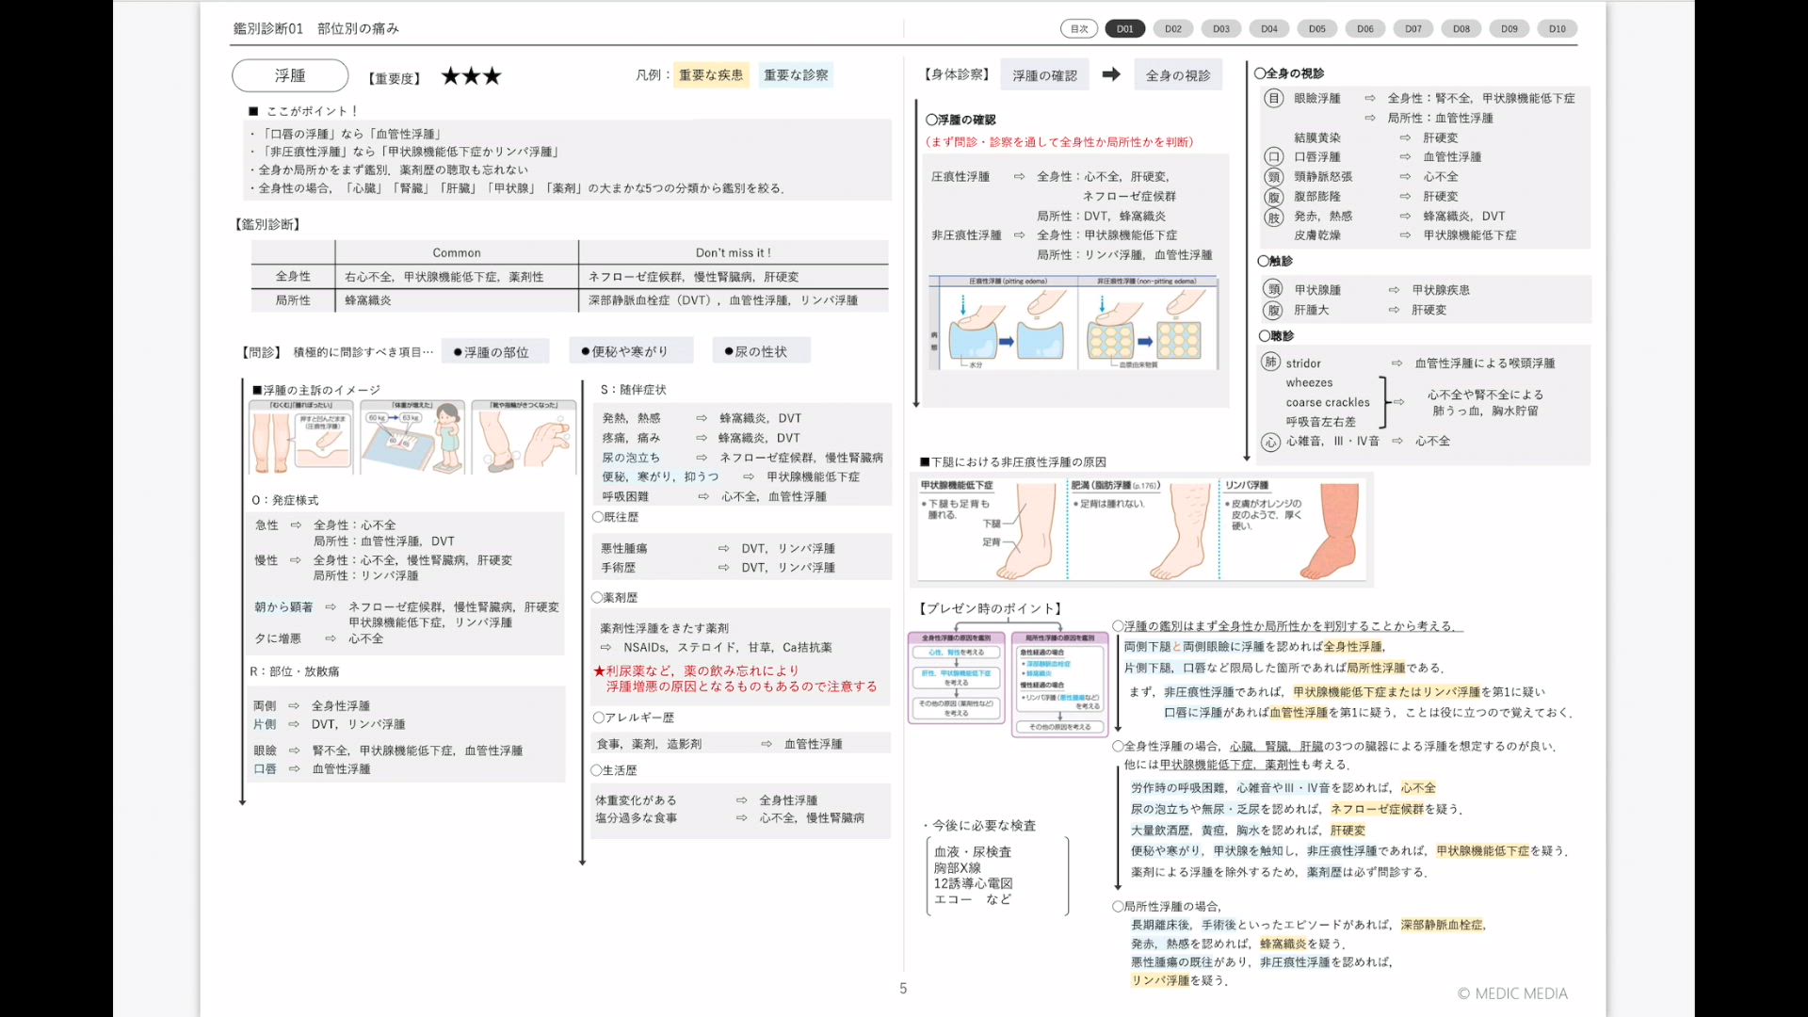Click the circled 心 heart icon
The image size is (1808, 1017).
coord(1270,442)
